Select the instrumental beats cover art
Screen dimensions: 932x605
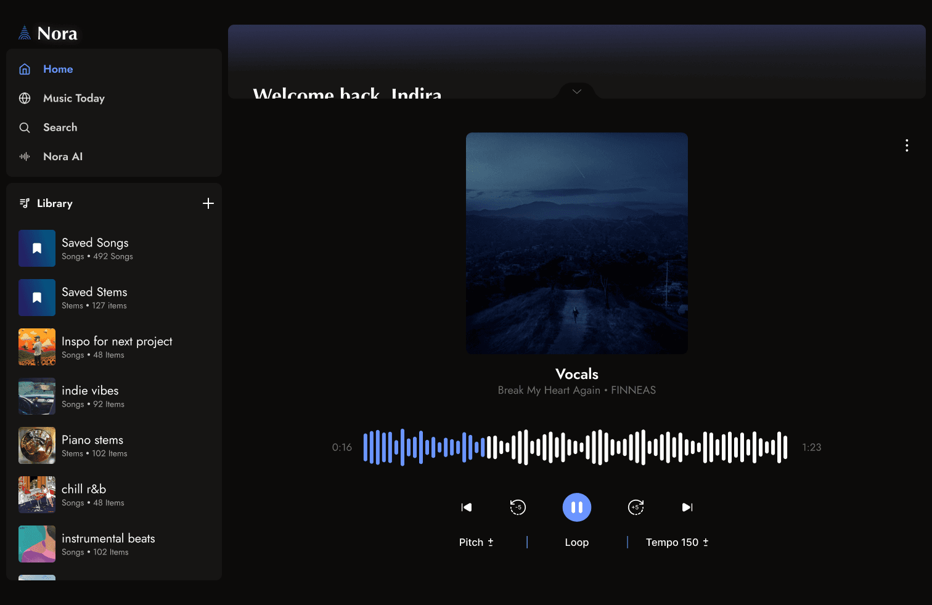pyautogui.click(x=37, y=544)
